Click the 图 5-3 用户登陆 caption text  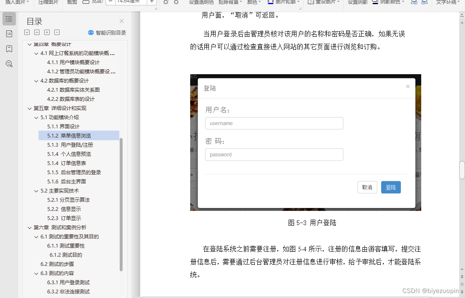pos(312,223)
